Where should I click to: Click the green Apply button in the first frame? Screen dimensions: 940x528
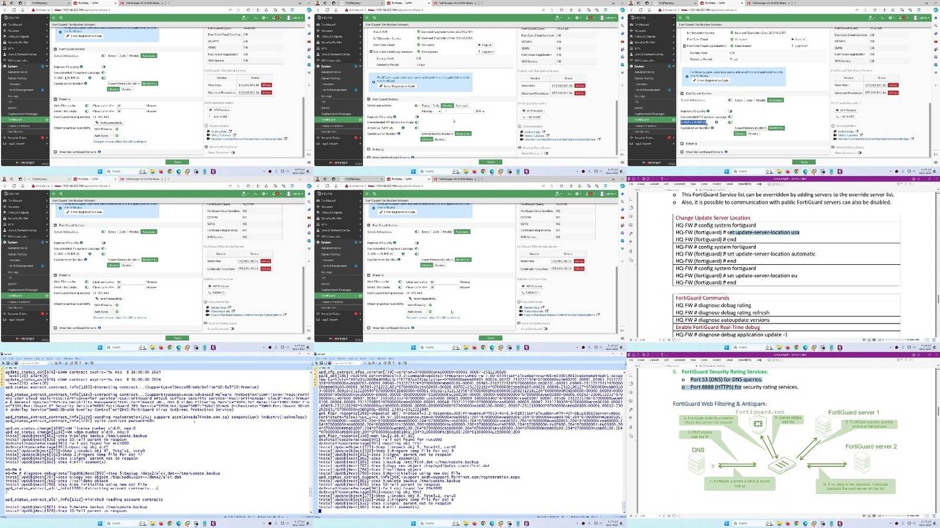[177, 162]
